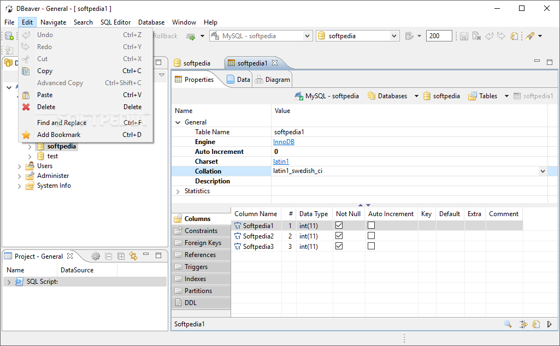The height and width of the screenshot is (346, 560).
Task: Open the InnoDB engine link
Action: point(284,142)
